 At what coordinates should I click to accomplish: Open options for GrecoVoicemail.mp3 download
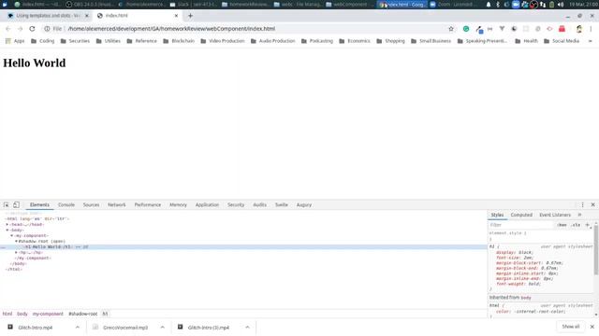[162, 328]
